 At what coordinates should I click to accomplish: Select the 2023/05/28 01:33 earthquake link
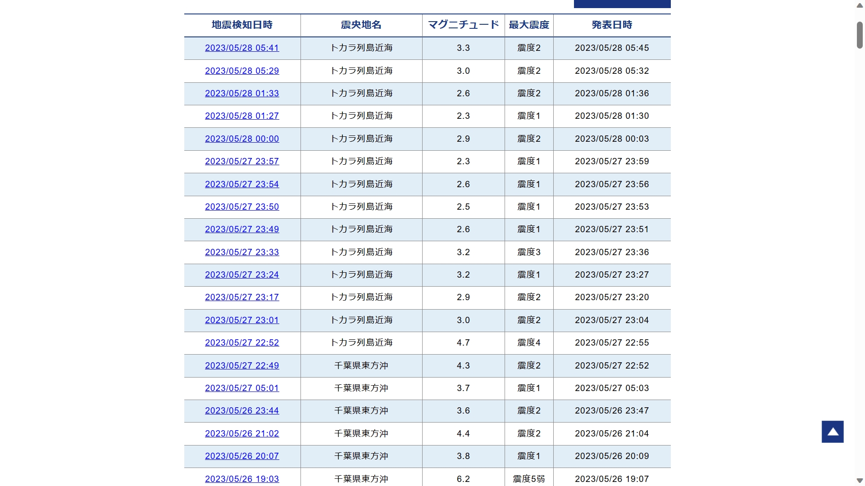pyautogui.click(x=242, y=93)
